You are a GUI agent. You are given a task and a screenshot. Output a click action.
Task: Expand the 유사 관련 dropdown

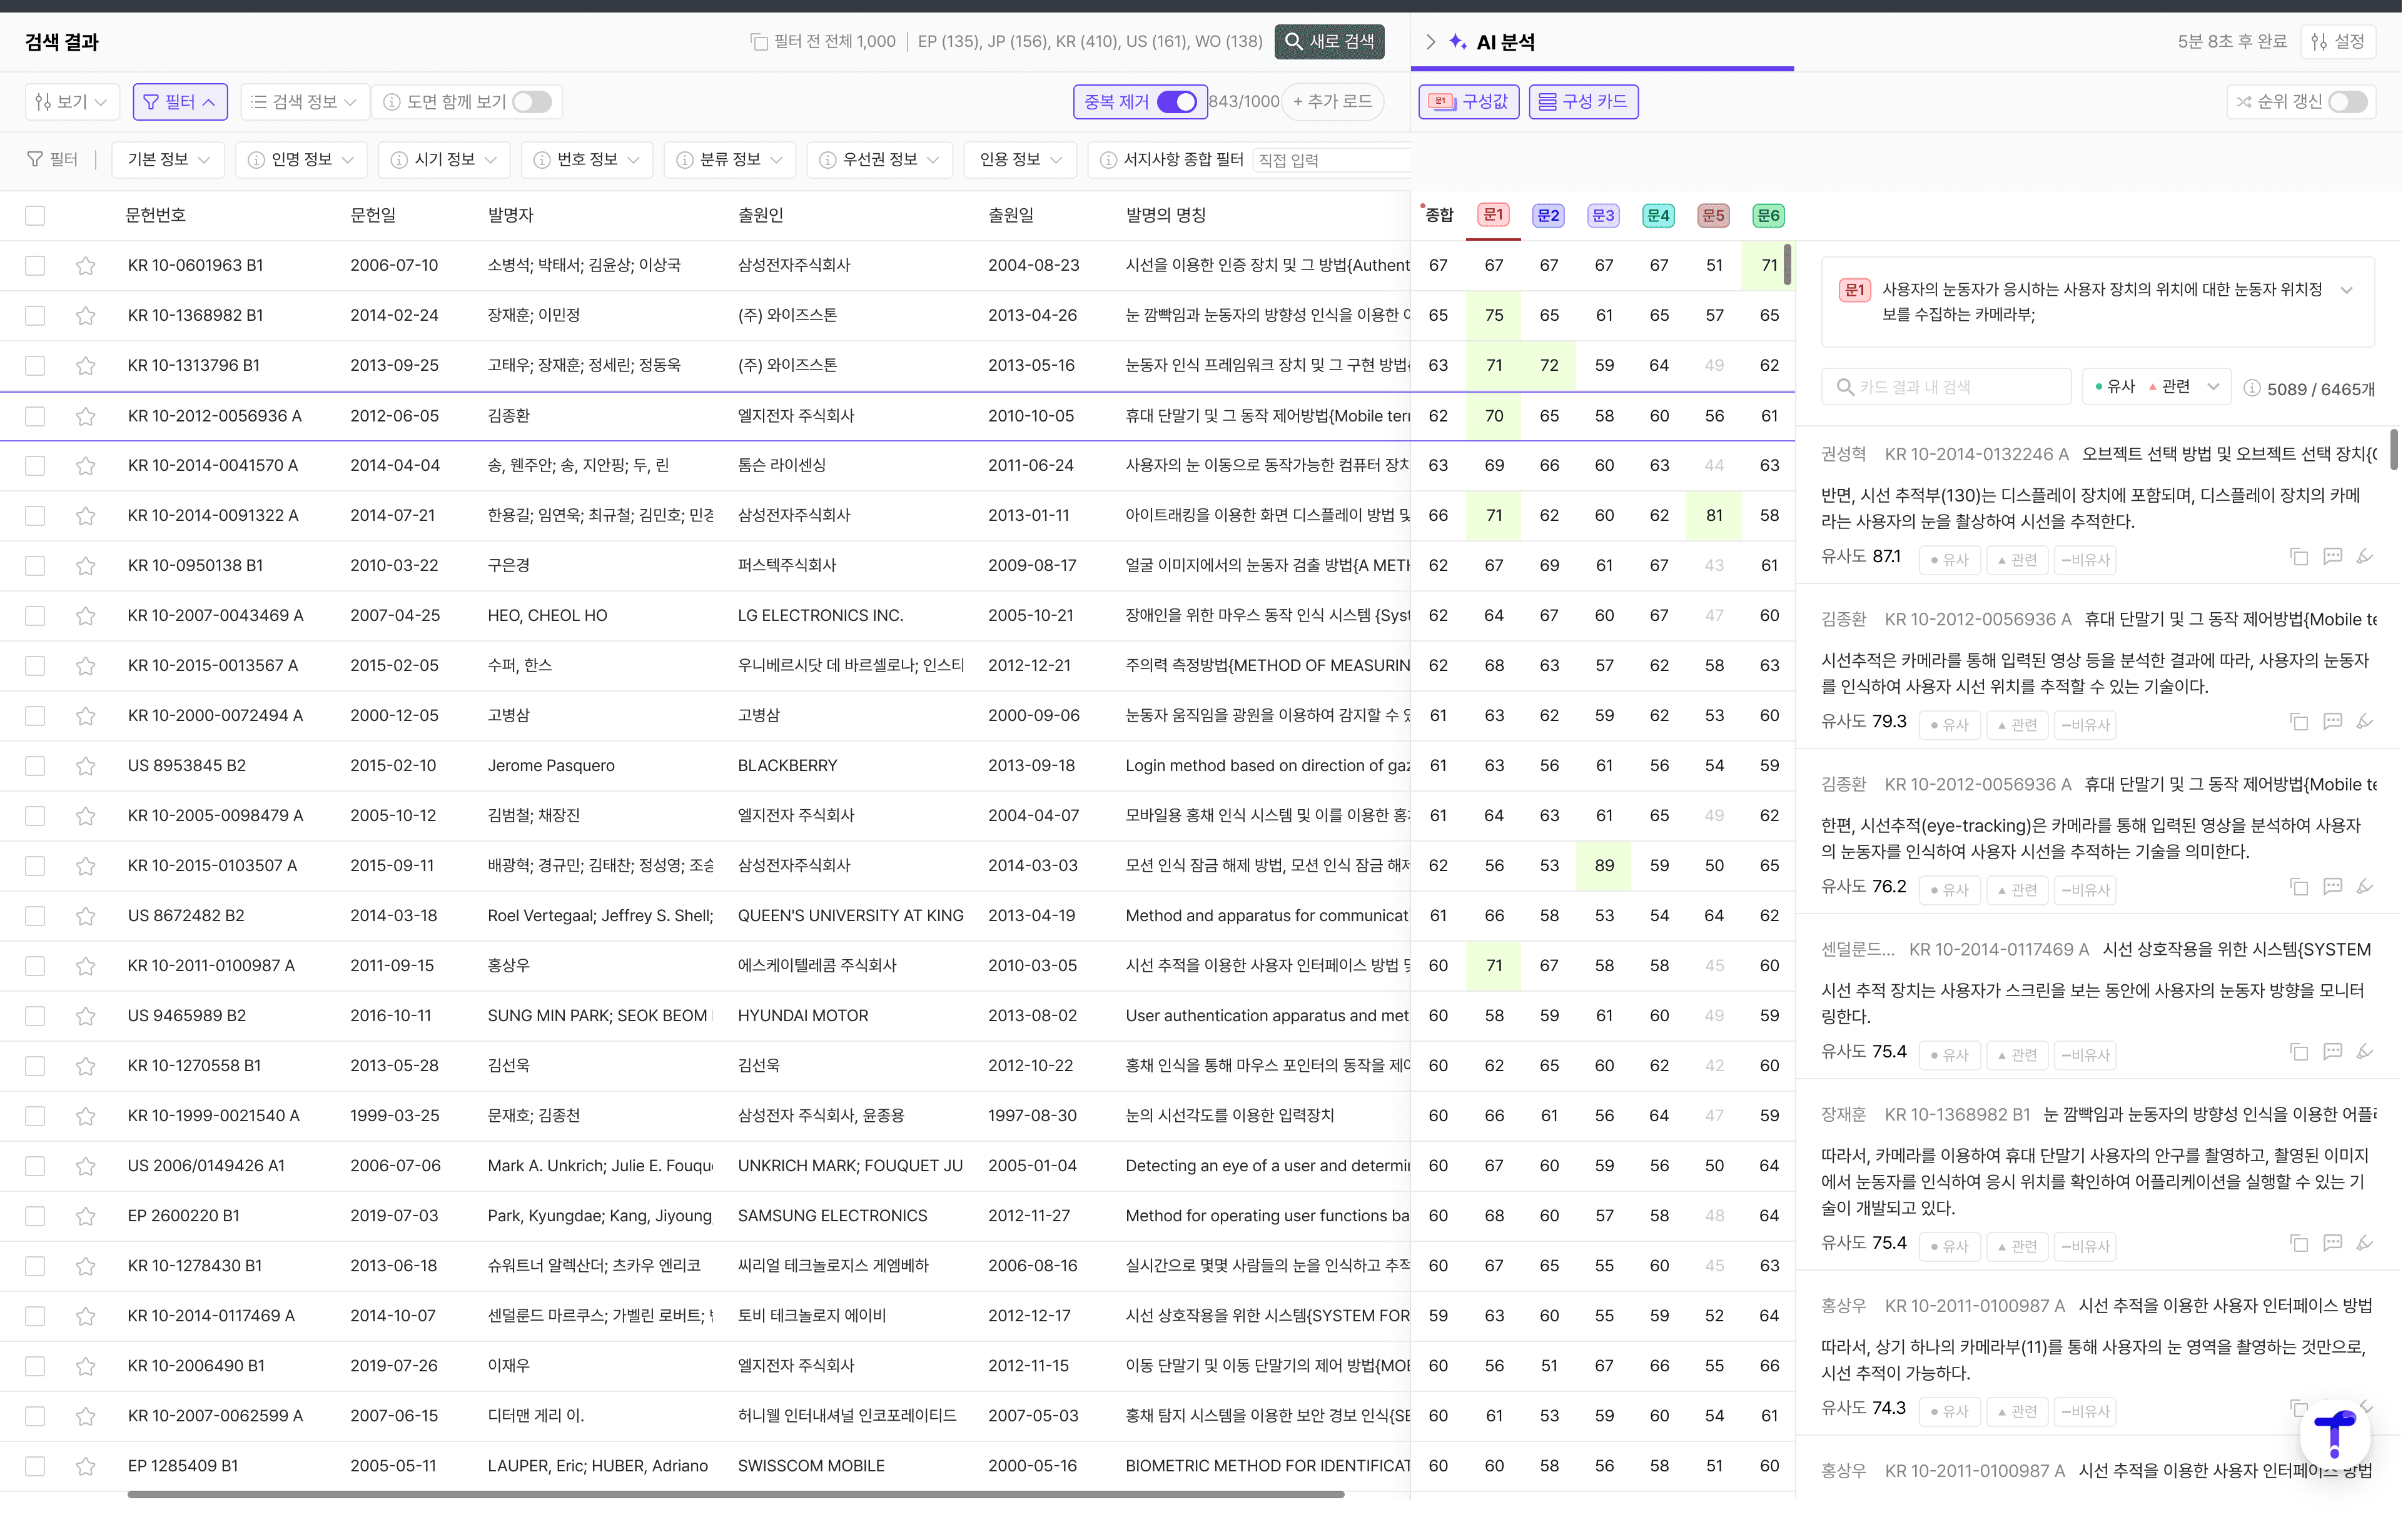[x=2213, y=387]
